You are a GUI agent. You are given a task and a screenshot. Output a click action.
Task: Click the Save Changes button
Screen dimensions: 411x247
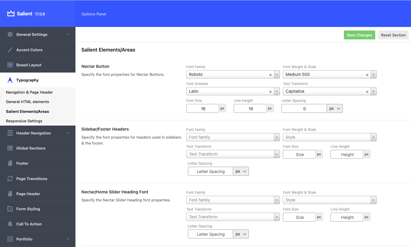point(359,35)
